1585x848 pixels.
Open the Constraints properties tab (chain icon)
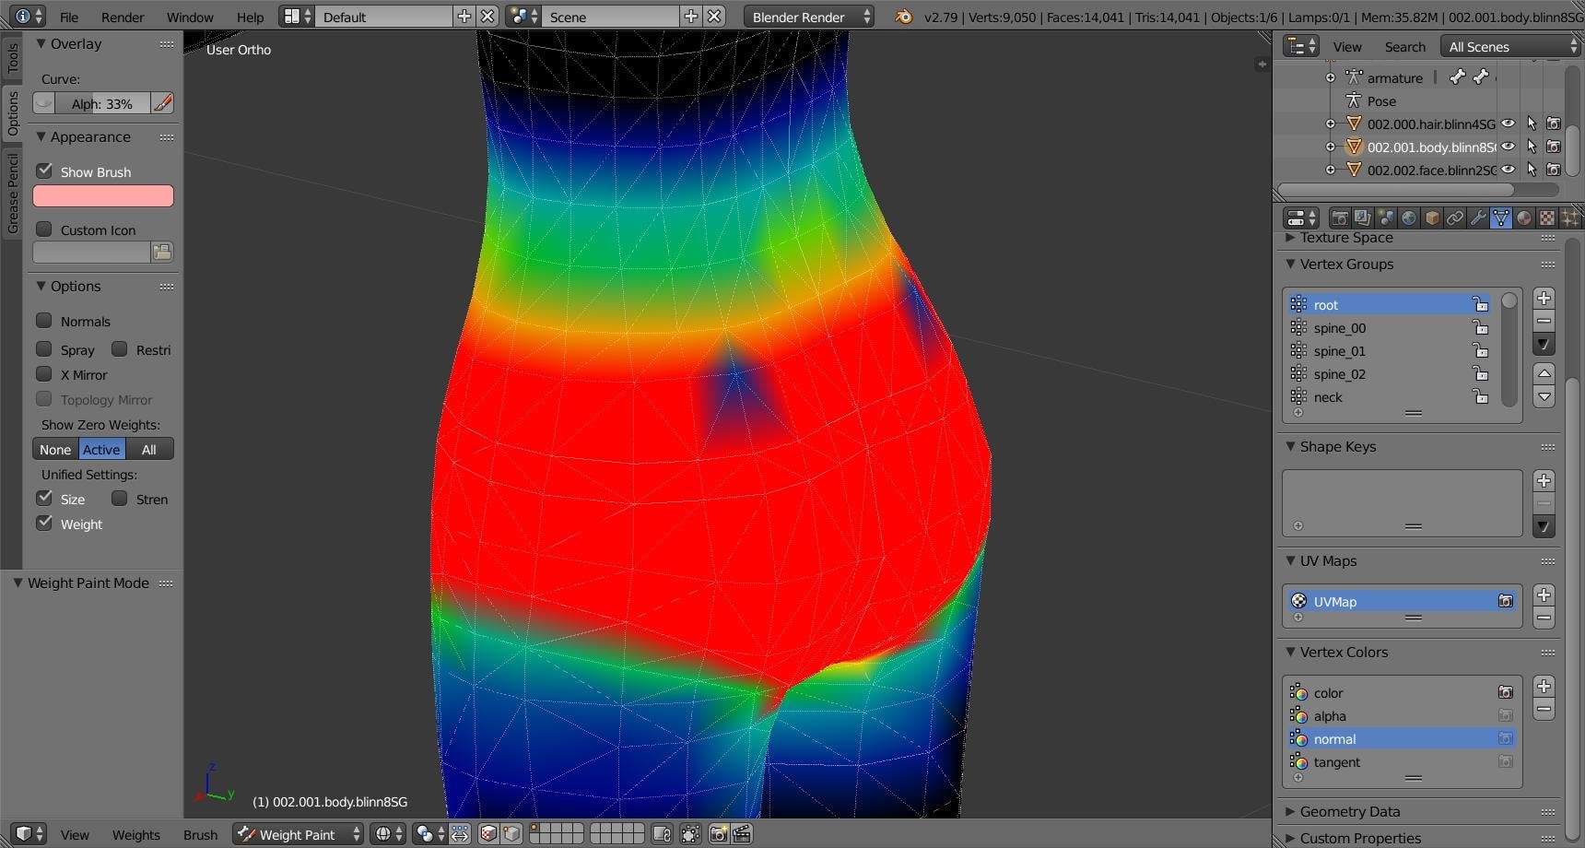click(1455, 218)
